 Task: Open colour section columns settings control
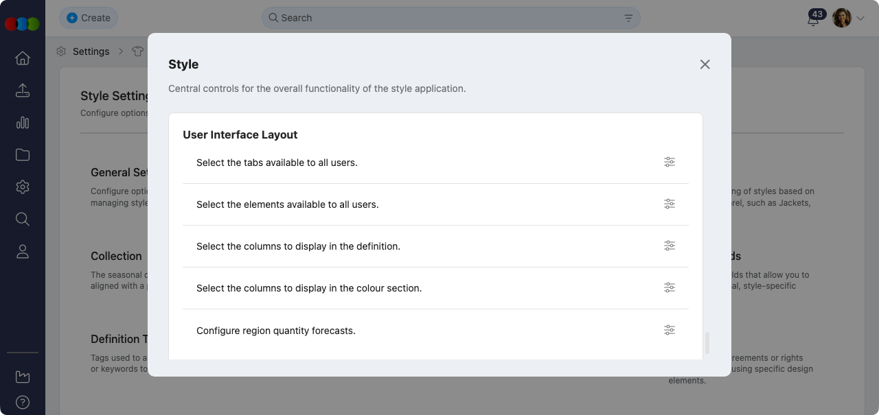(x=670, y=287)
